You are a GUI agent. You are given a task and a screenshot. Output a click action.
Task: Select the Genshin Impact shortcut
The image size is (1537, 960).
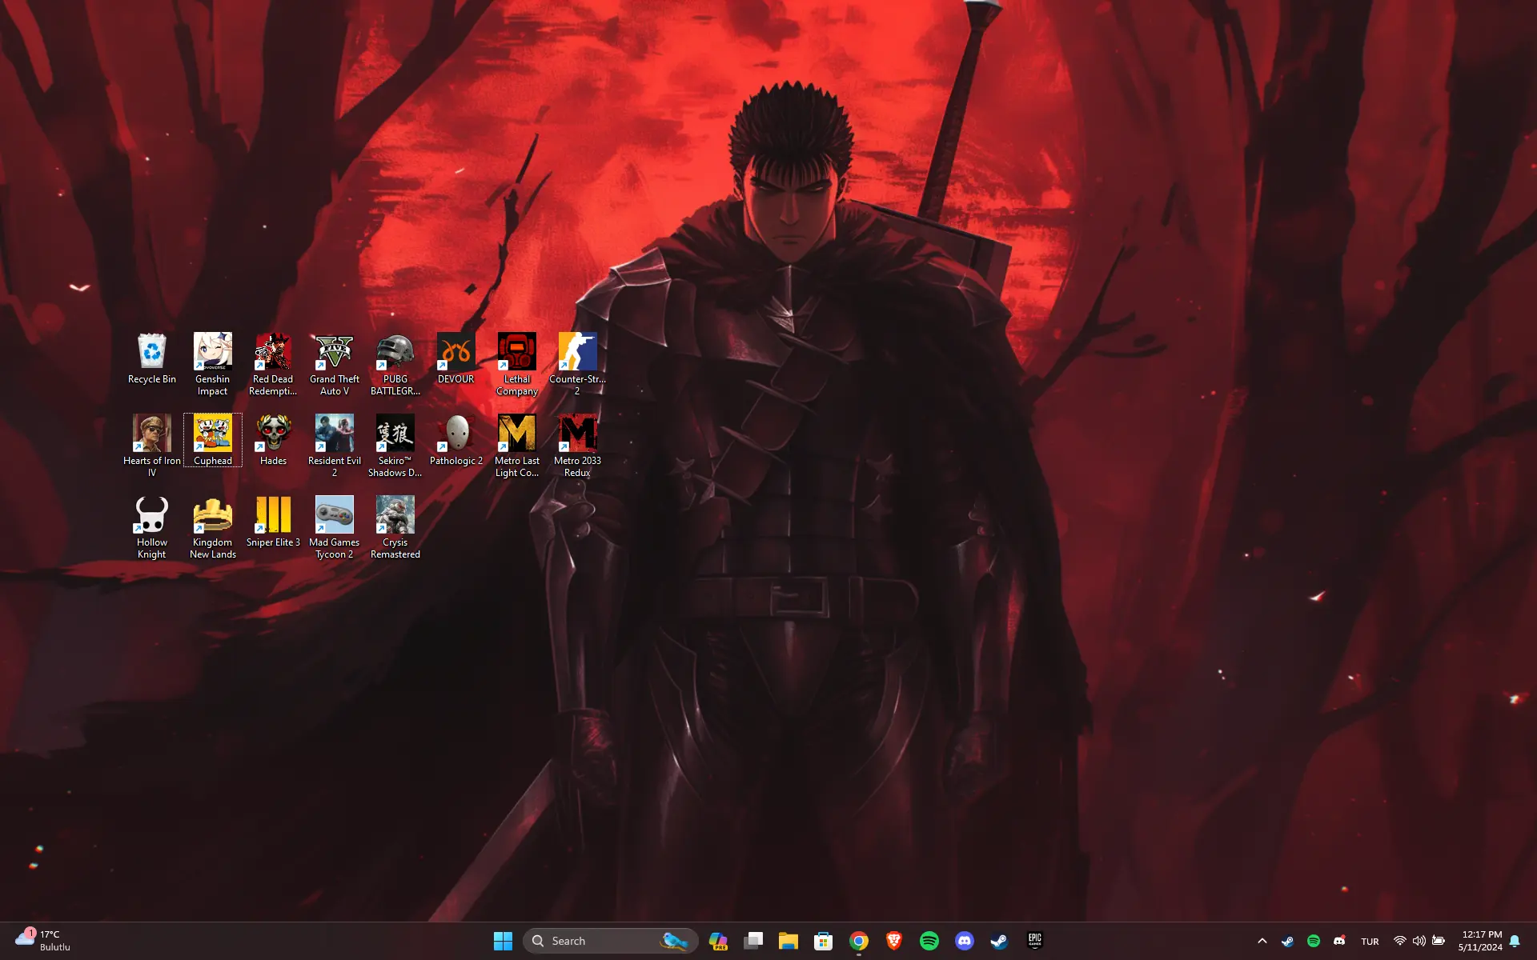212,364
